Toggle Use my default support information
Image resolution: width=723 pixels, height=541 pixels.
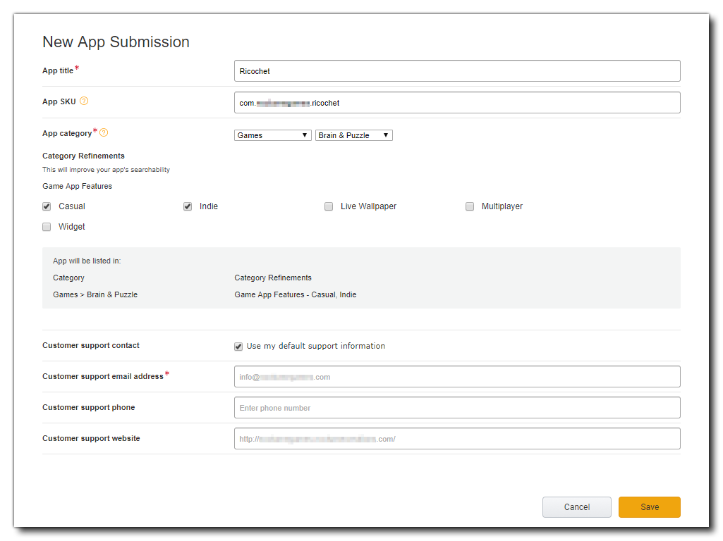coord(238,347)
